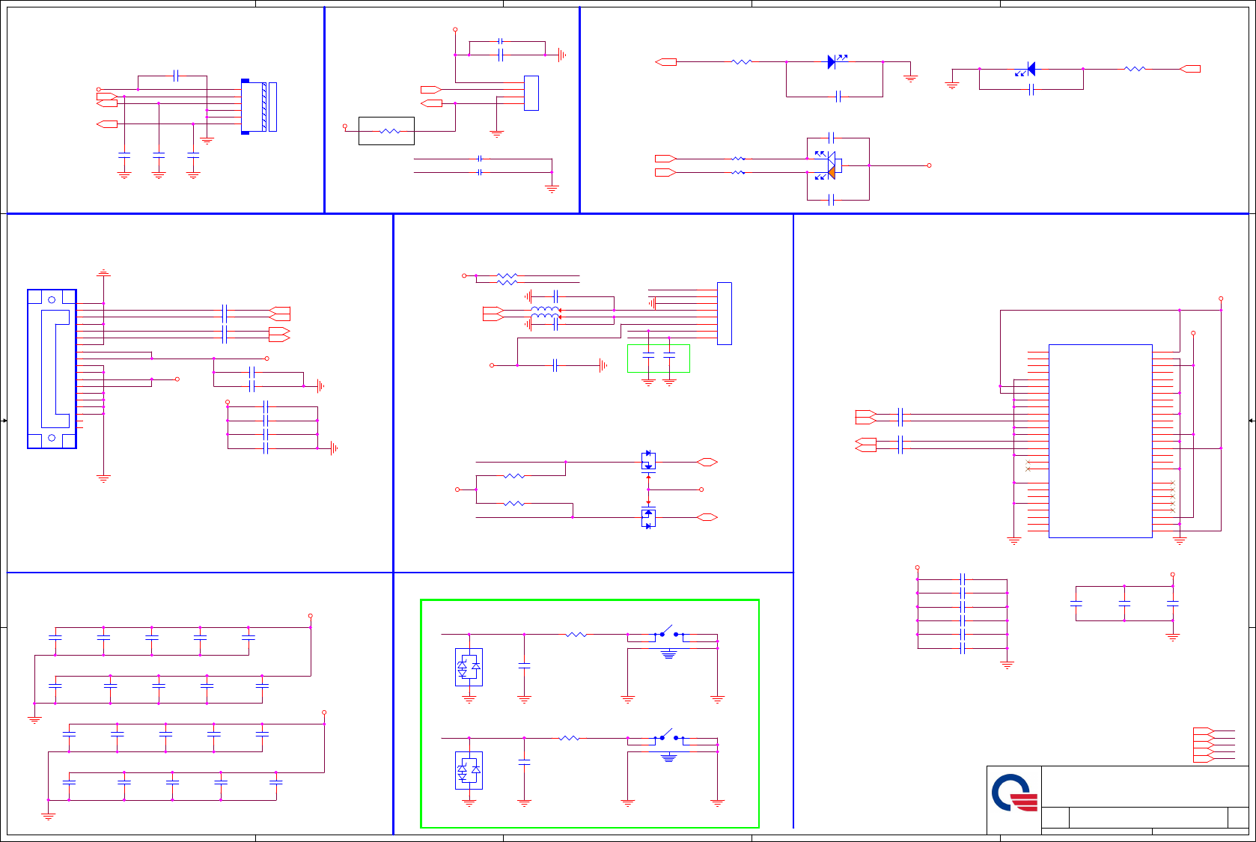Click the empty title block field beside logo
1256x842 pixels.
click(x=1145, y=787)
